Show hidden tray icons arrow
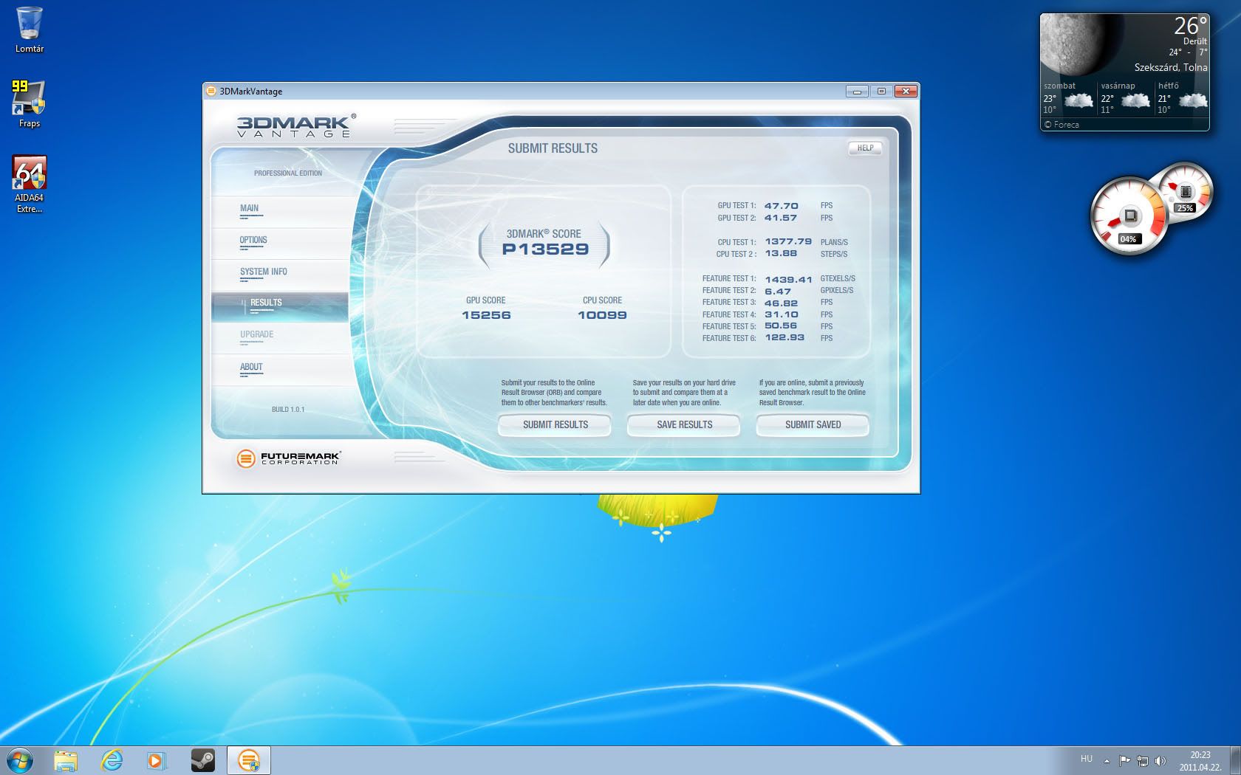 pyautogui.click(x=1107, y=760)
